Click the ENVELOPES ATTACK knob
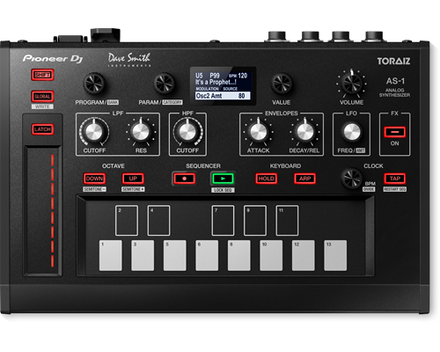The width and height of the screenshot is (440, 352). click(x=258, y=131)
